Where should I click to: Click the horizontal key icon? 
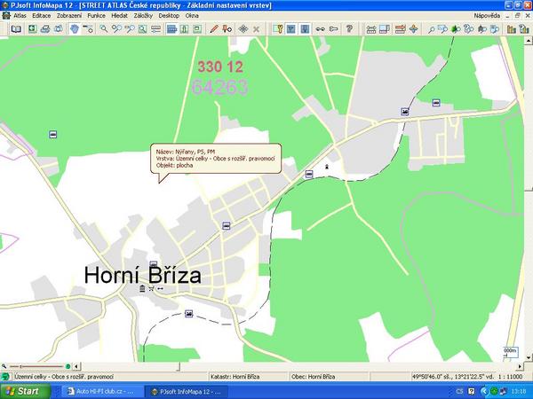(334, 29)
